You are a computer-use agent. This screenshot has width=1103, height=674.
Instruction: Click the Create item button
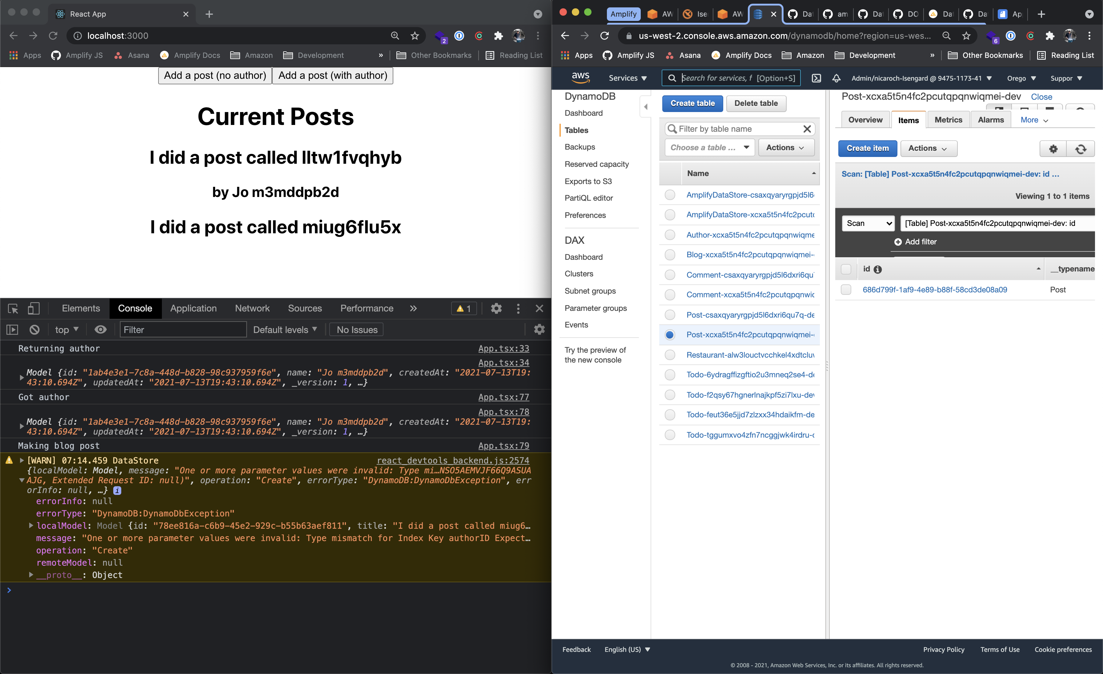(x=867, y=148)
